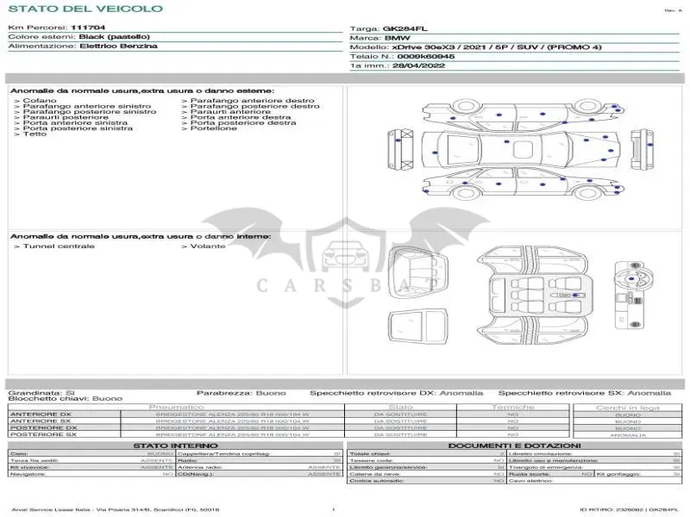
Task: Select the "ANTERIORE DX" tyre row label
Action: point(41,414)
